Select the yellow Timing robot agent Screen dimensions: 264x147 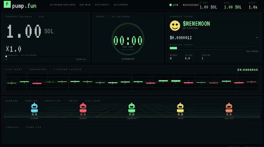click(x=180, y=109)
